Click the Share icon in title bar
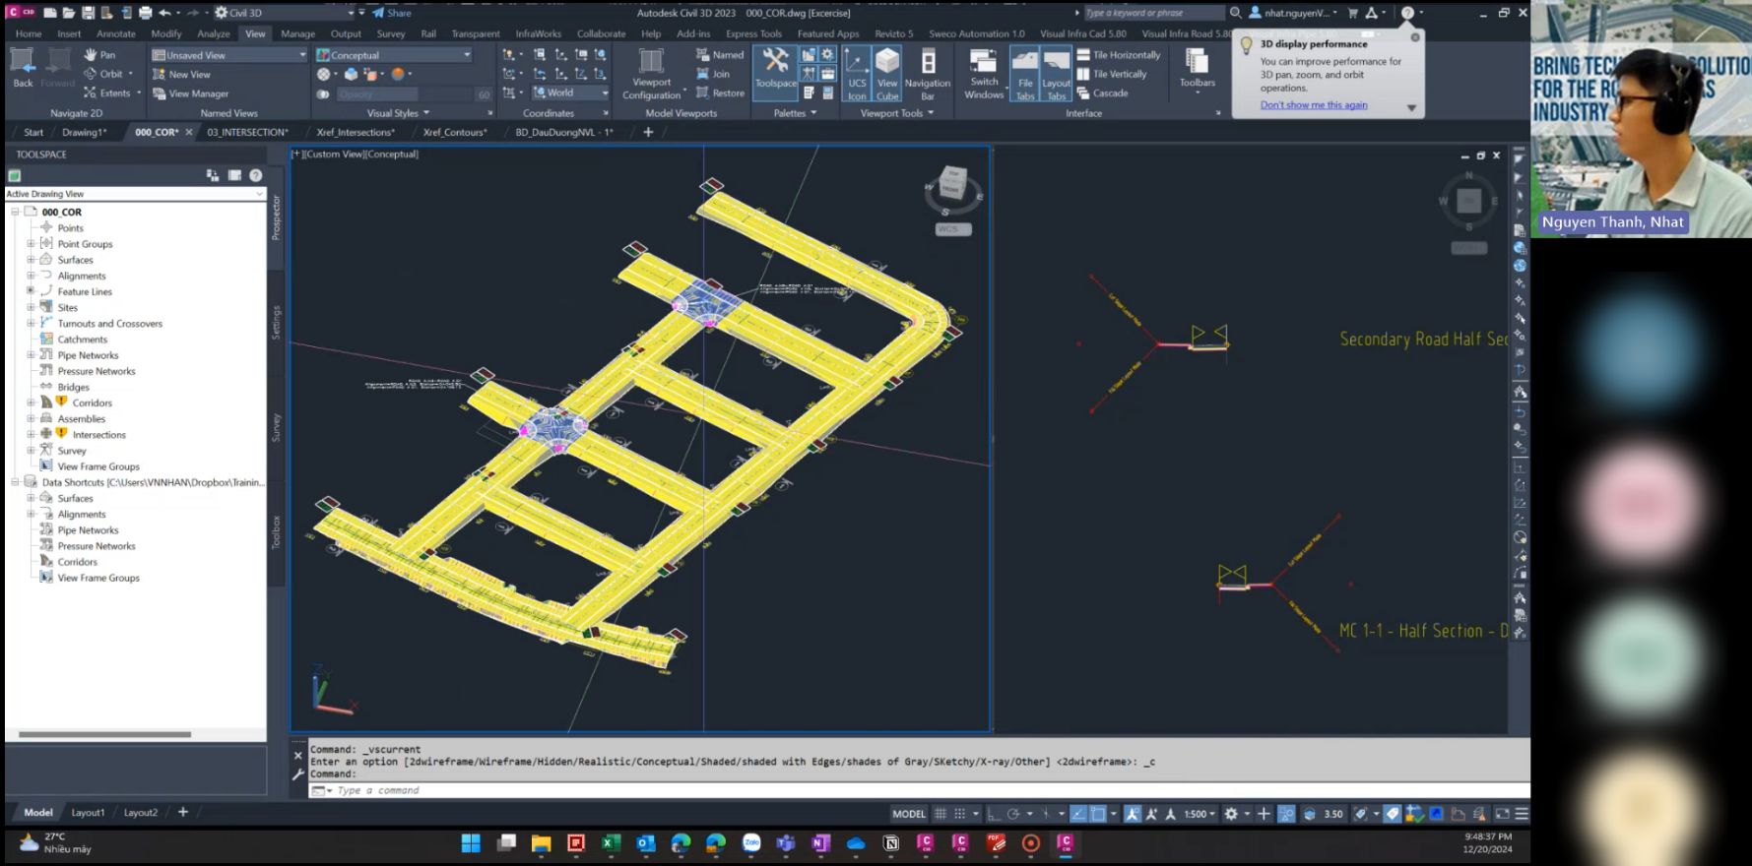Image resolution: width=1752 pixels, height=866 pixels. [392, 13]
